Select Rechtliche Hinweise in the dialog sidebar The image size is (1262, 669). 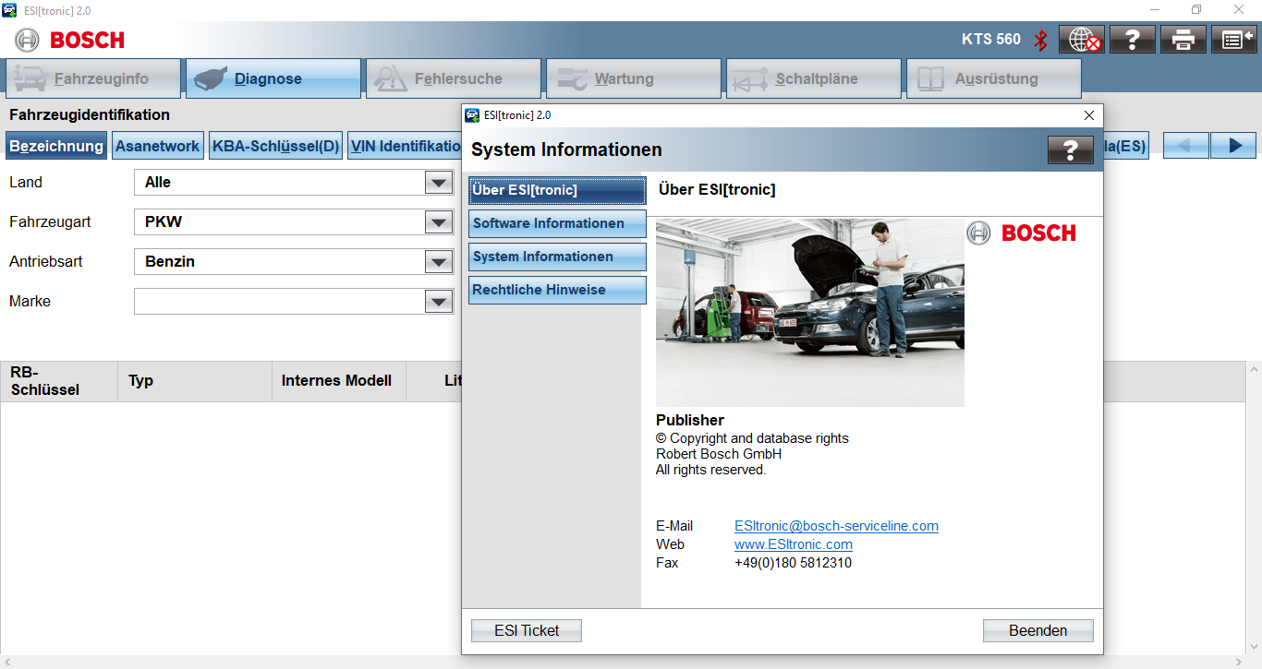pos(556,290)
